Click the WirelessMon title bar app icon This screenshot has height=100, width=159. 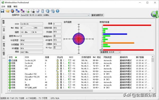pyautogui.click(x=3, y=2)
